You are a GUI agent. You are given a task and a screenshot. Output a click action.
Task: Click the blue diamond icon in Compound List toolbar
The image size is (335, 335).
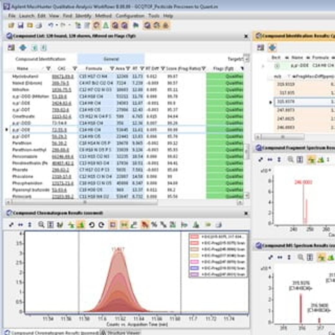click(23, 48)
